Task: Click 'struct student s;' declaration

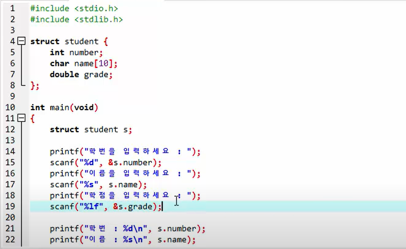Action: click(91, 130)
